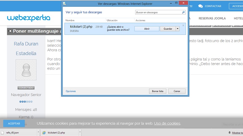243x136 pixels.
Task: Click the small icon before the Poner multilenguaje title
Action: 10,31
